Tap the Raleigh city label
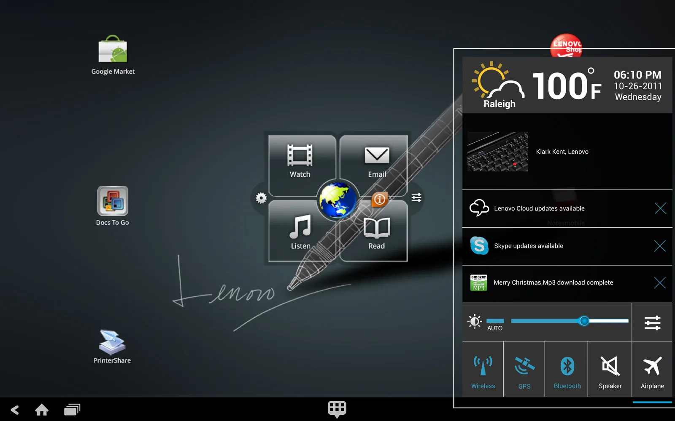This screenshot has height=421, width=675. pos(499,104)
